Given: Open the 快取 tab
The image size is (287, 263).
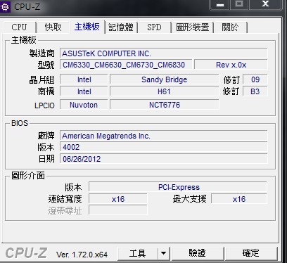Looking at the screenshot, I should pyautogui.click(x=53, y=27).
